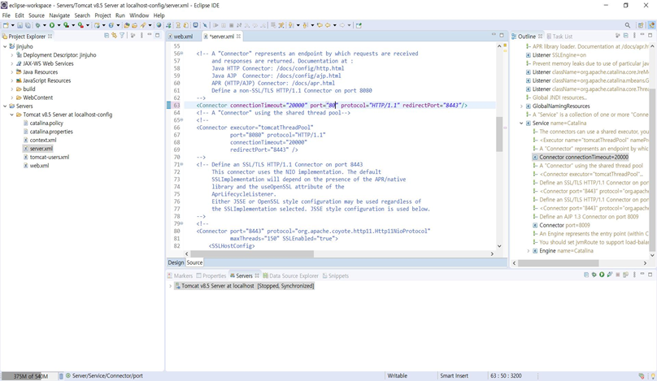657x381 pixels.
Task: Click the Publish to server icon
Action: pyautogui.click(x=625, y=275)
